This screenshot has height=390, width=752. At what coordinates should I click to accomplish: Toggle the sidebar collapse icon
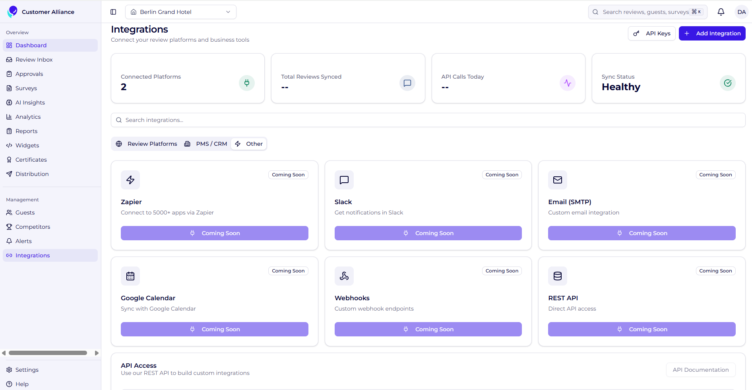(113, 12)
